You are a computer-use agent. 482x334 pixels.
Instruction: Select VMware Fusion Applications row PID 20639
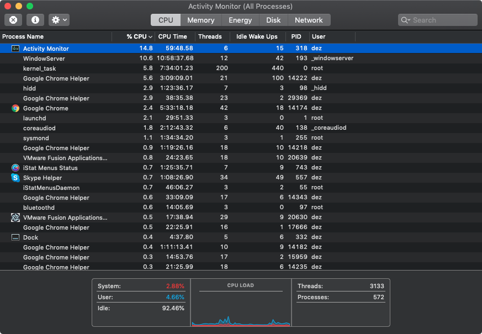[x=241, y=158]
